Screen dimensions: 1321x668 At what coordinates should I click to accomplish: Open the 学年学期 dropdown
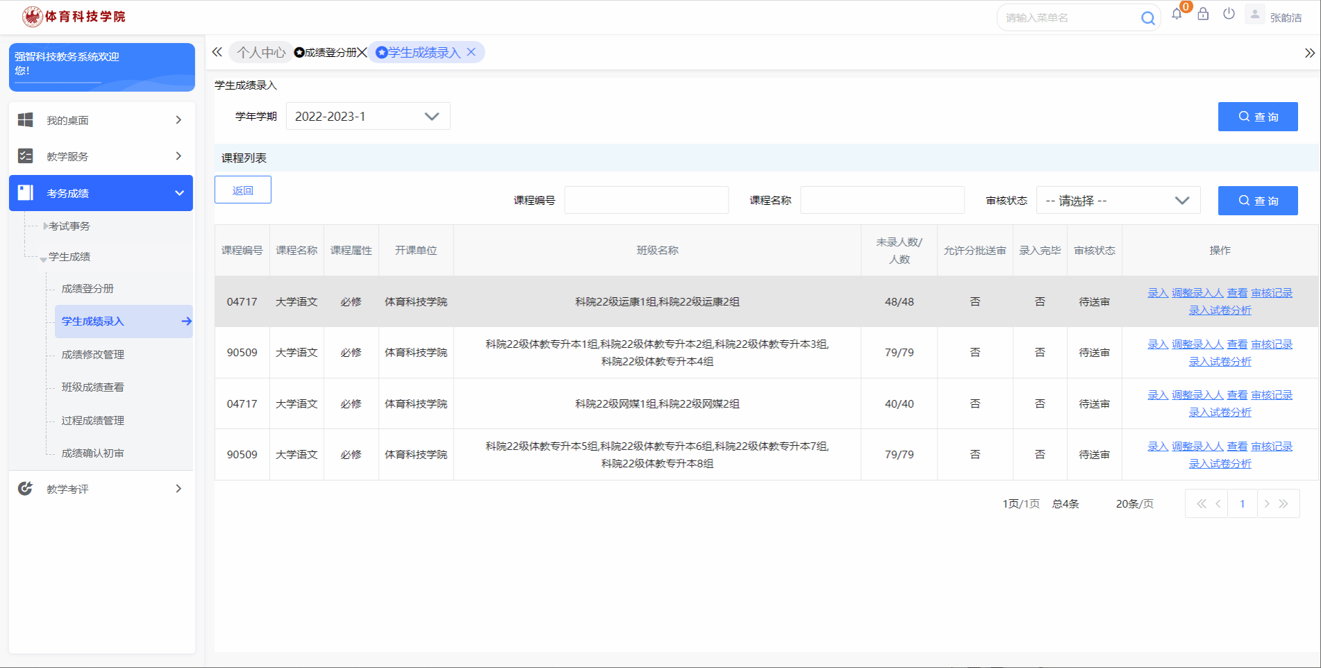(x=368, y=116)
